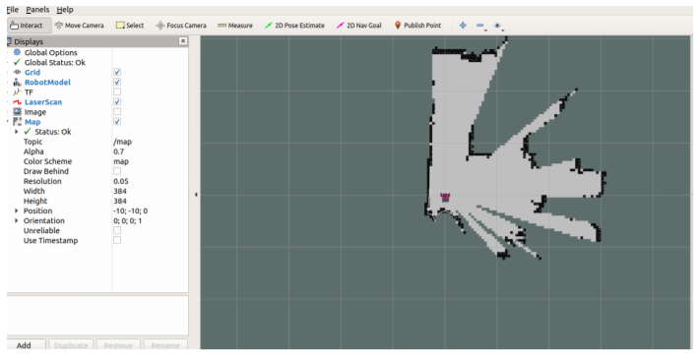Click the Rename button
This screenshot has width=698, height=356.
click(x=165, y=345)
